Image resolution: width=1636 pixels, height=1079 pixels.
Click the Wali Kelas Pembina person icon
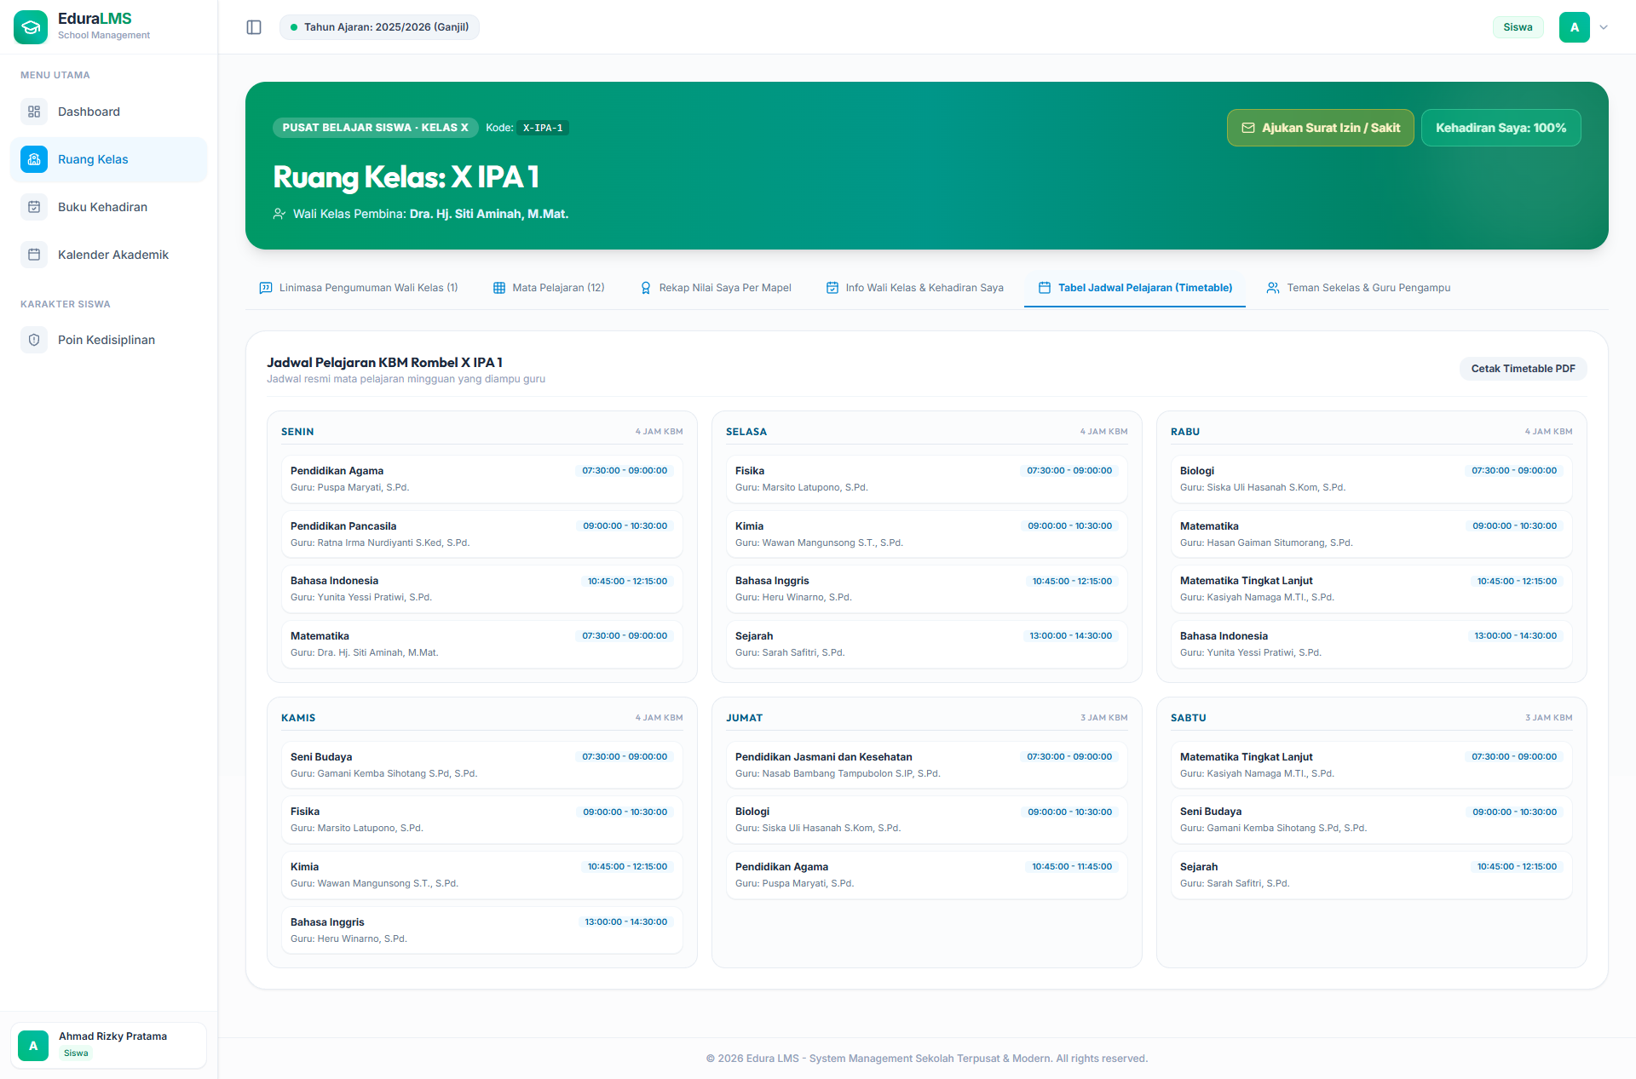(x=279, y=214)
